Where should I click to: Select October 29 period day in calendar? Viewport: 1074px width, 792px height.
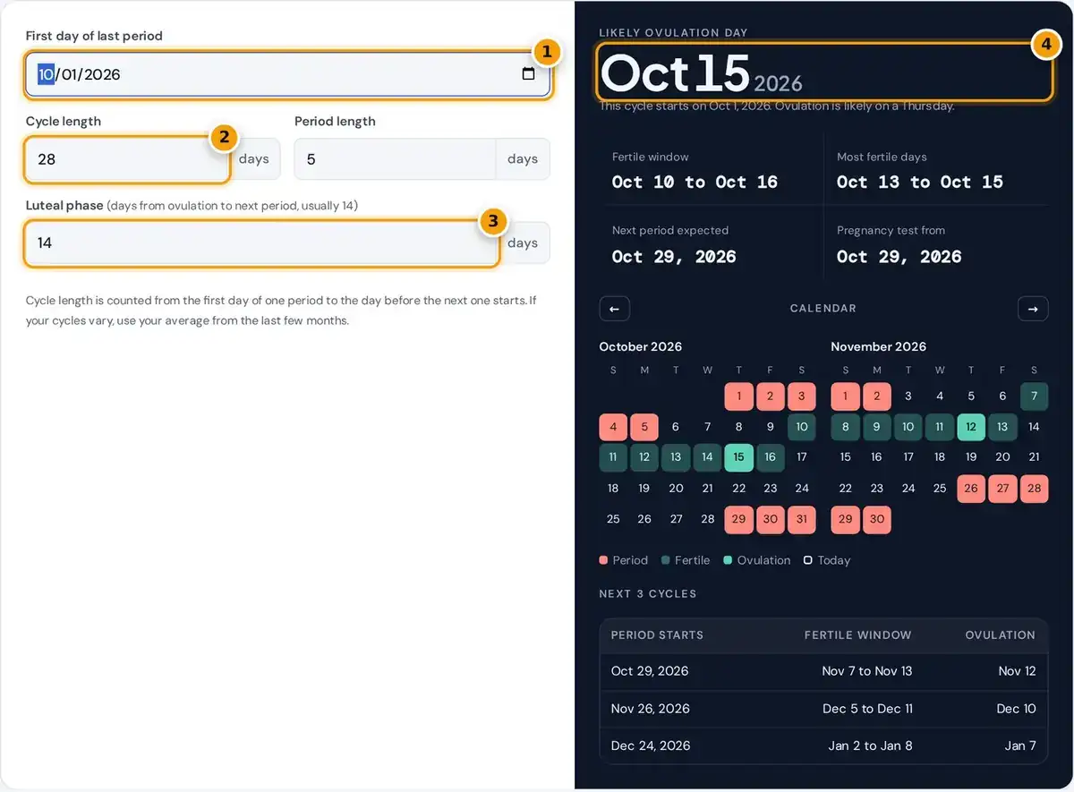(x=738, y=519)
